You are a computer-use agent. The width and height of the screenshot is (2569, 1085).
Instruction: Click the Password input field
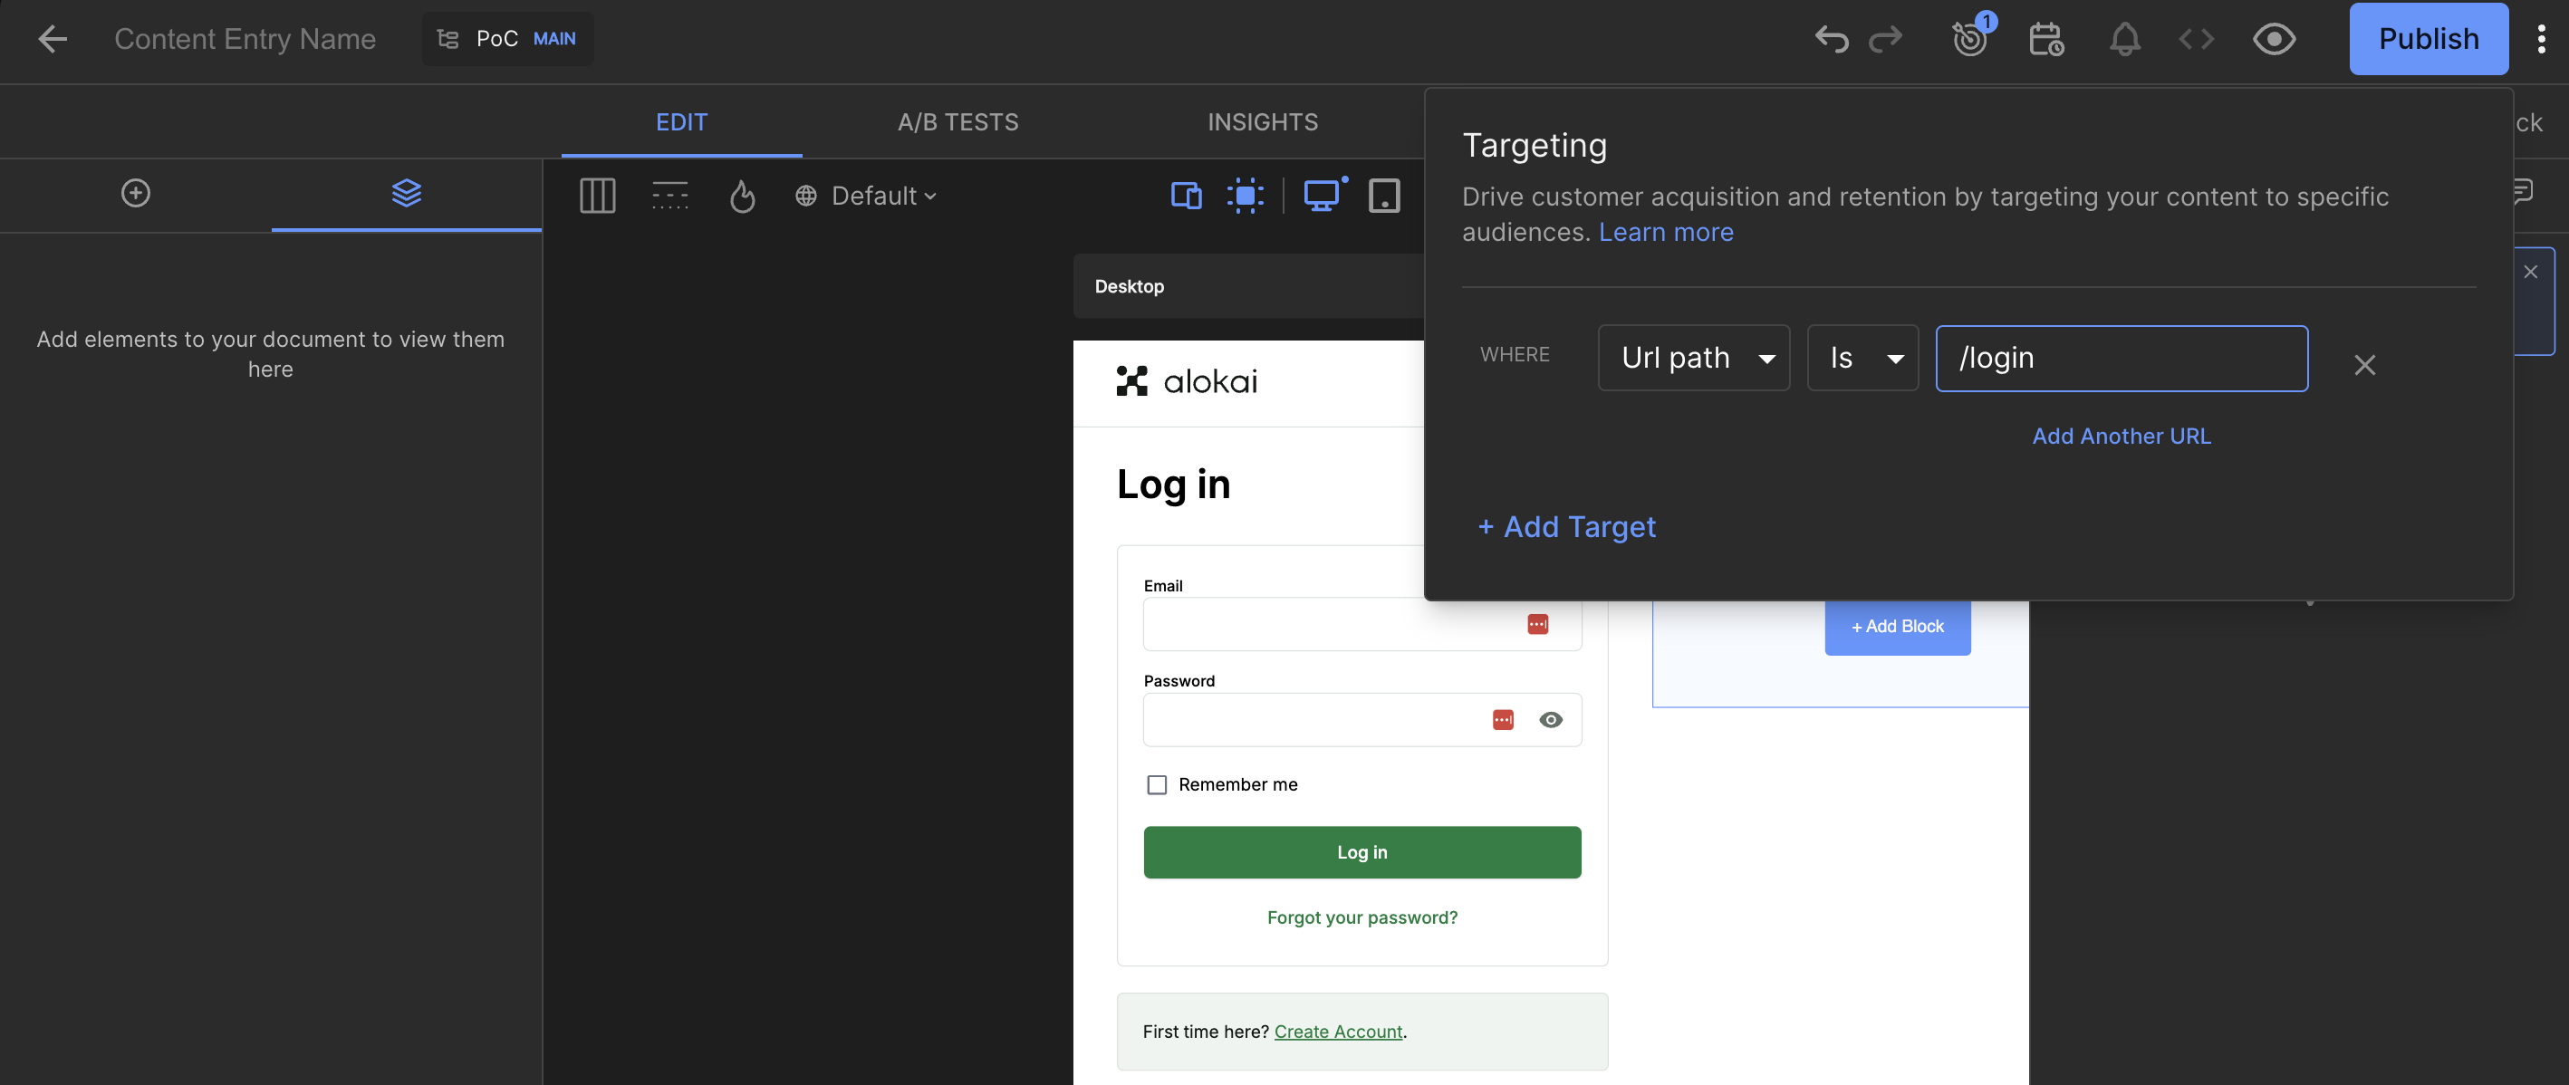click(1362, 720)
